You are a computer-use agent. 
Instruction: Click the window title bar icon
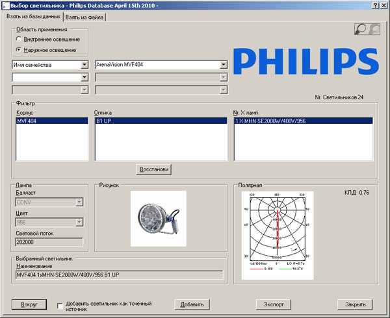[x=6, y=5]
